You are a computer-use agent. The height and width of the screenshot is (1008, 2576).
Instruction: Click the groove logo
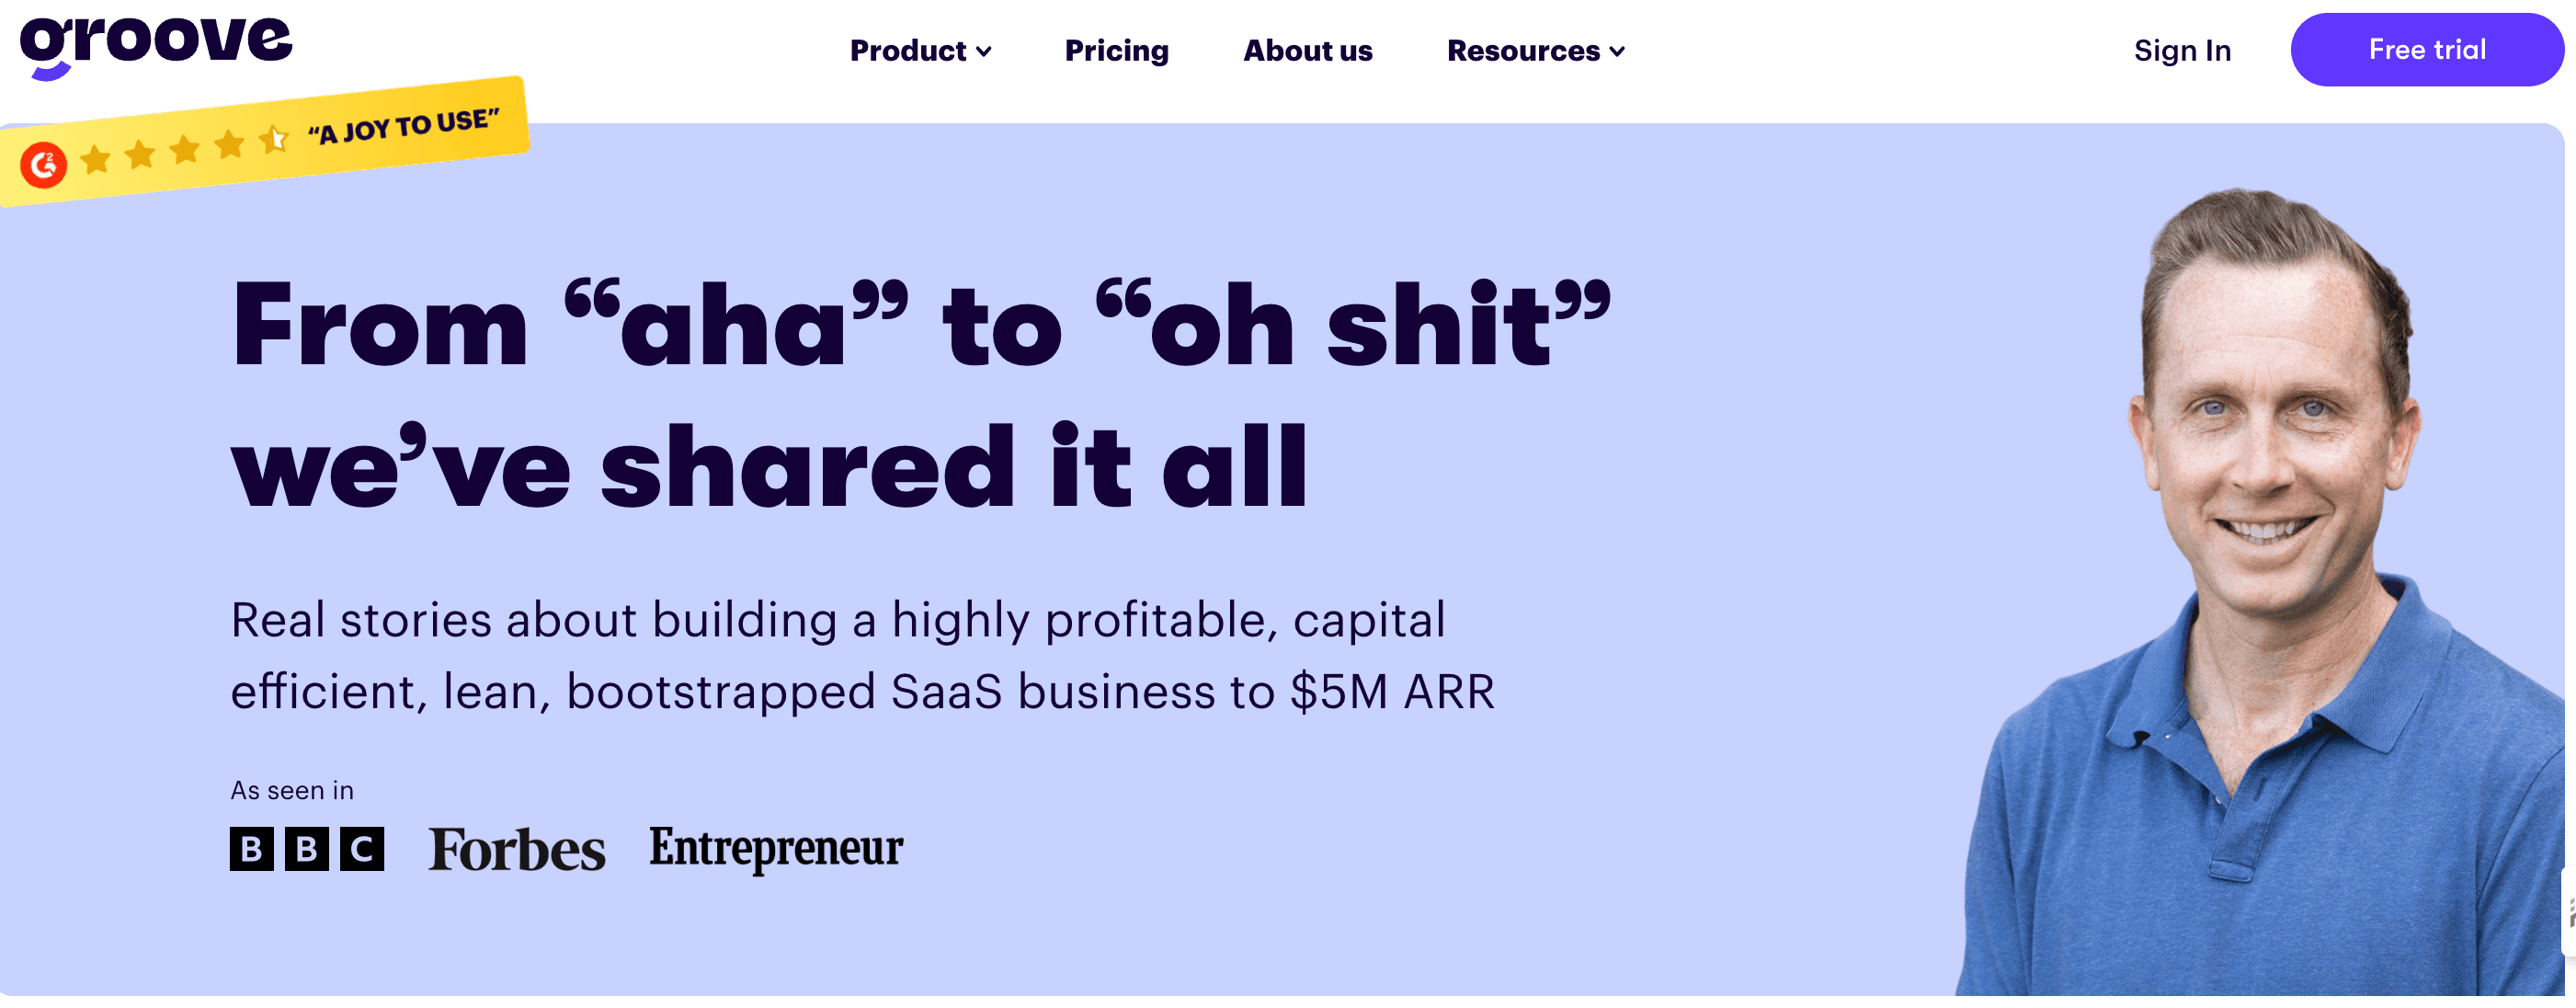156,46
